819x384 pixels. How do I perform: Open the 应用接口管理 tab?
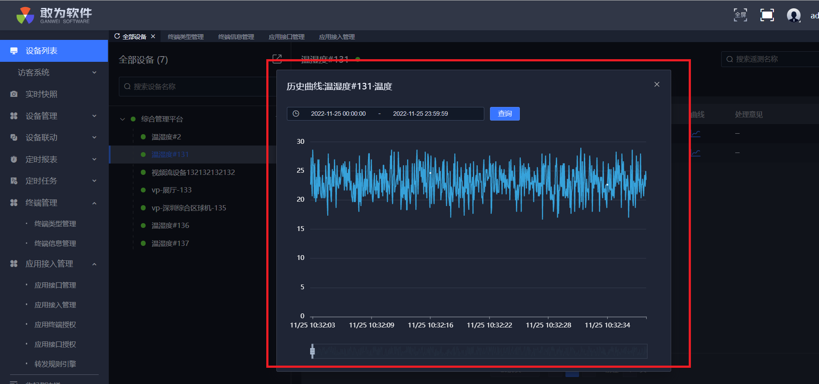(x=286, y=37)
